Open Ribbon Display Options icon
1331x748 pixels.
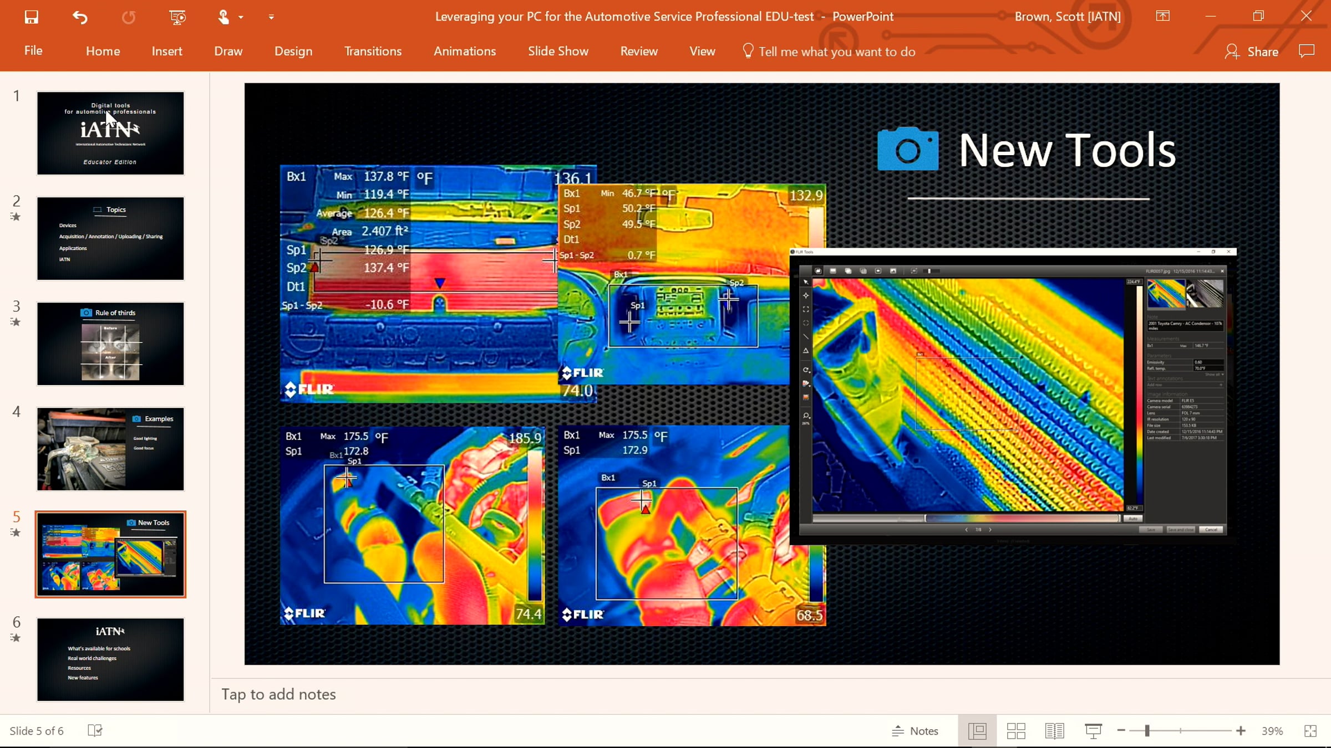click(1162, 16)
